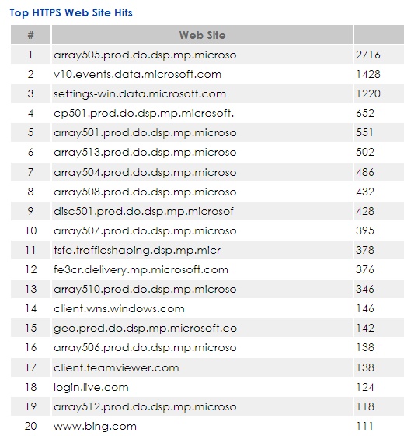404x436 pixels.
Task: Select disc501.prod.do.dsp.mp.microsof entry
Action: [x=144, y=211]
